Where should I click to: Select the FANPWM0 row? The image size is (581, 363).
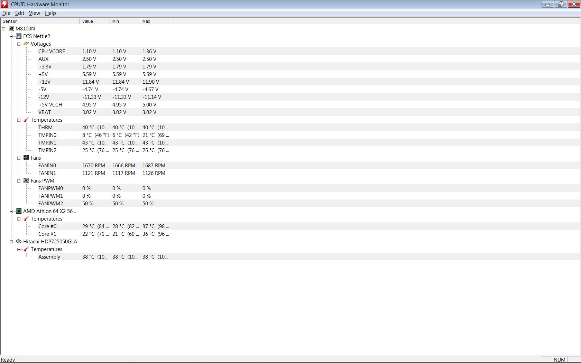(x=309, y=188)
